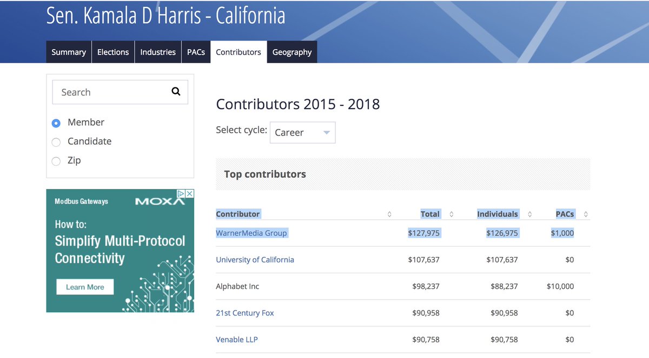Screen dimensions: 649x358
Task: Click the Contributors 2015 - 2018 heading
Action: (298, 104)
